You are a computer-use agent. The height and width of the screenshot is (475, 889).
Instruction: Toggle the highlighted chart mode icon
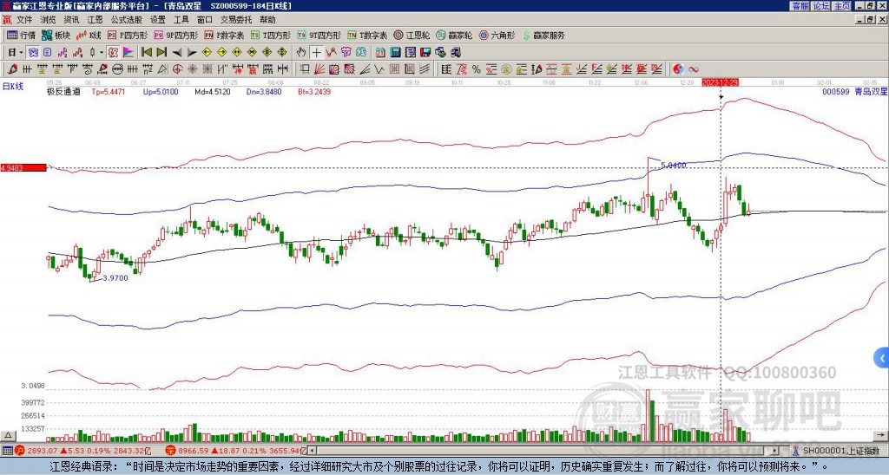click(33, 53)
